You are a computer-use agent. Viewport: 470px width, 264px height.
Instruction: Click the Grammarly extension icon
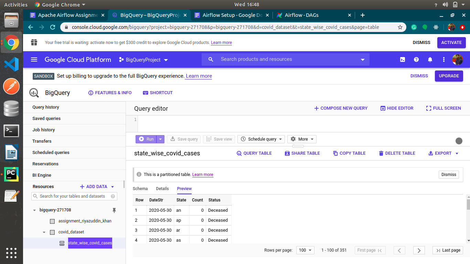[414, 27]
